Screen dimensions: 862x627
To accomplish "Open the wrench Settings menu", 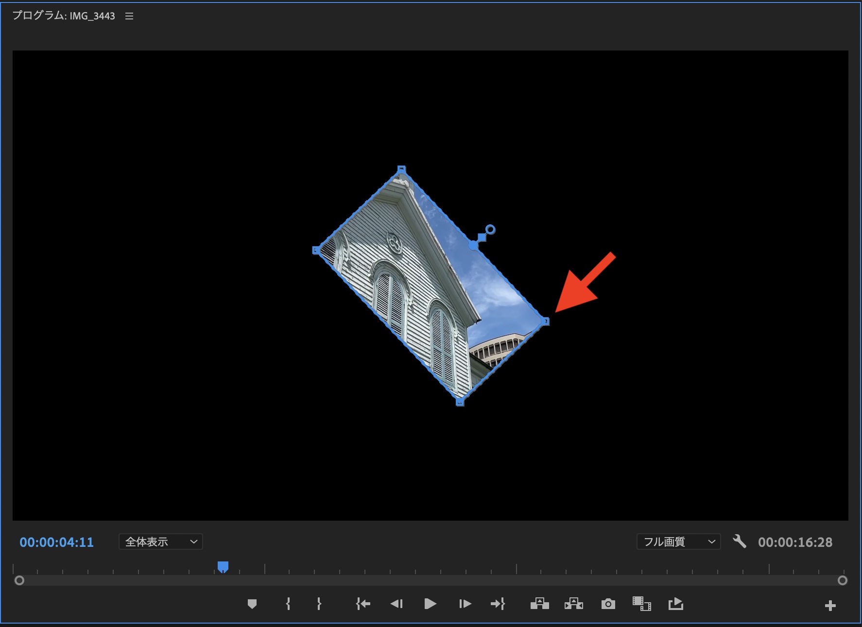I will click(740, 541).
